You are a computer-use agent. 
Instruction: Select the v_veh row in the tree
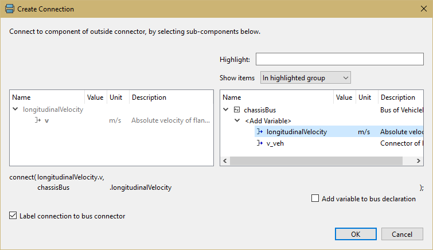(x=275, y=143)
